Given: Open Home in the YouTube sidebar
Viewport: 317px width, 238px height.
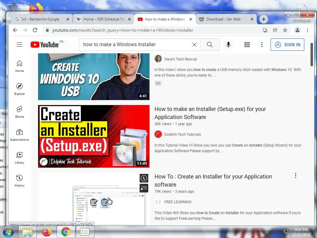Looking at the screenshot, I should [x=20, y=66].
